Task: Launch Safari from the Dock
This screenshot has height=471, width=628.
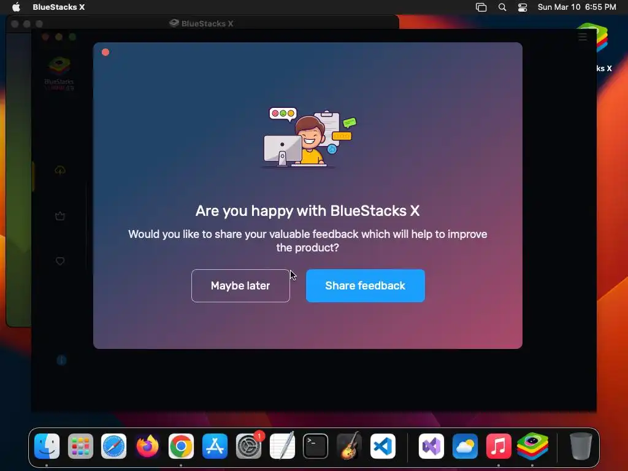Action: pyautogui.click(x=113, y=446)
